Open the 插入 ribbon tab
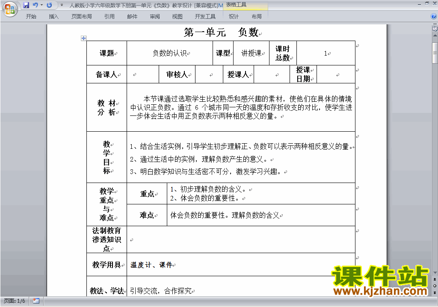The image size is (438, 307). tap(53, 17)
